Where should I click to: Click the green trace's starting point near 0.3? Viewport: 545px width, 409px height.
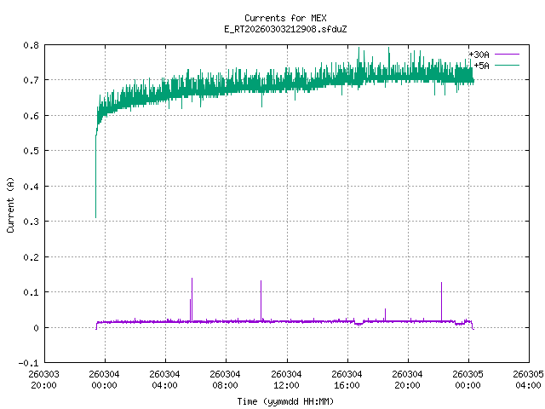(x=95, y=216)
